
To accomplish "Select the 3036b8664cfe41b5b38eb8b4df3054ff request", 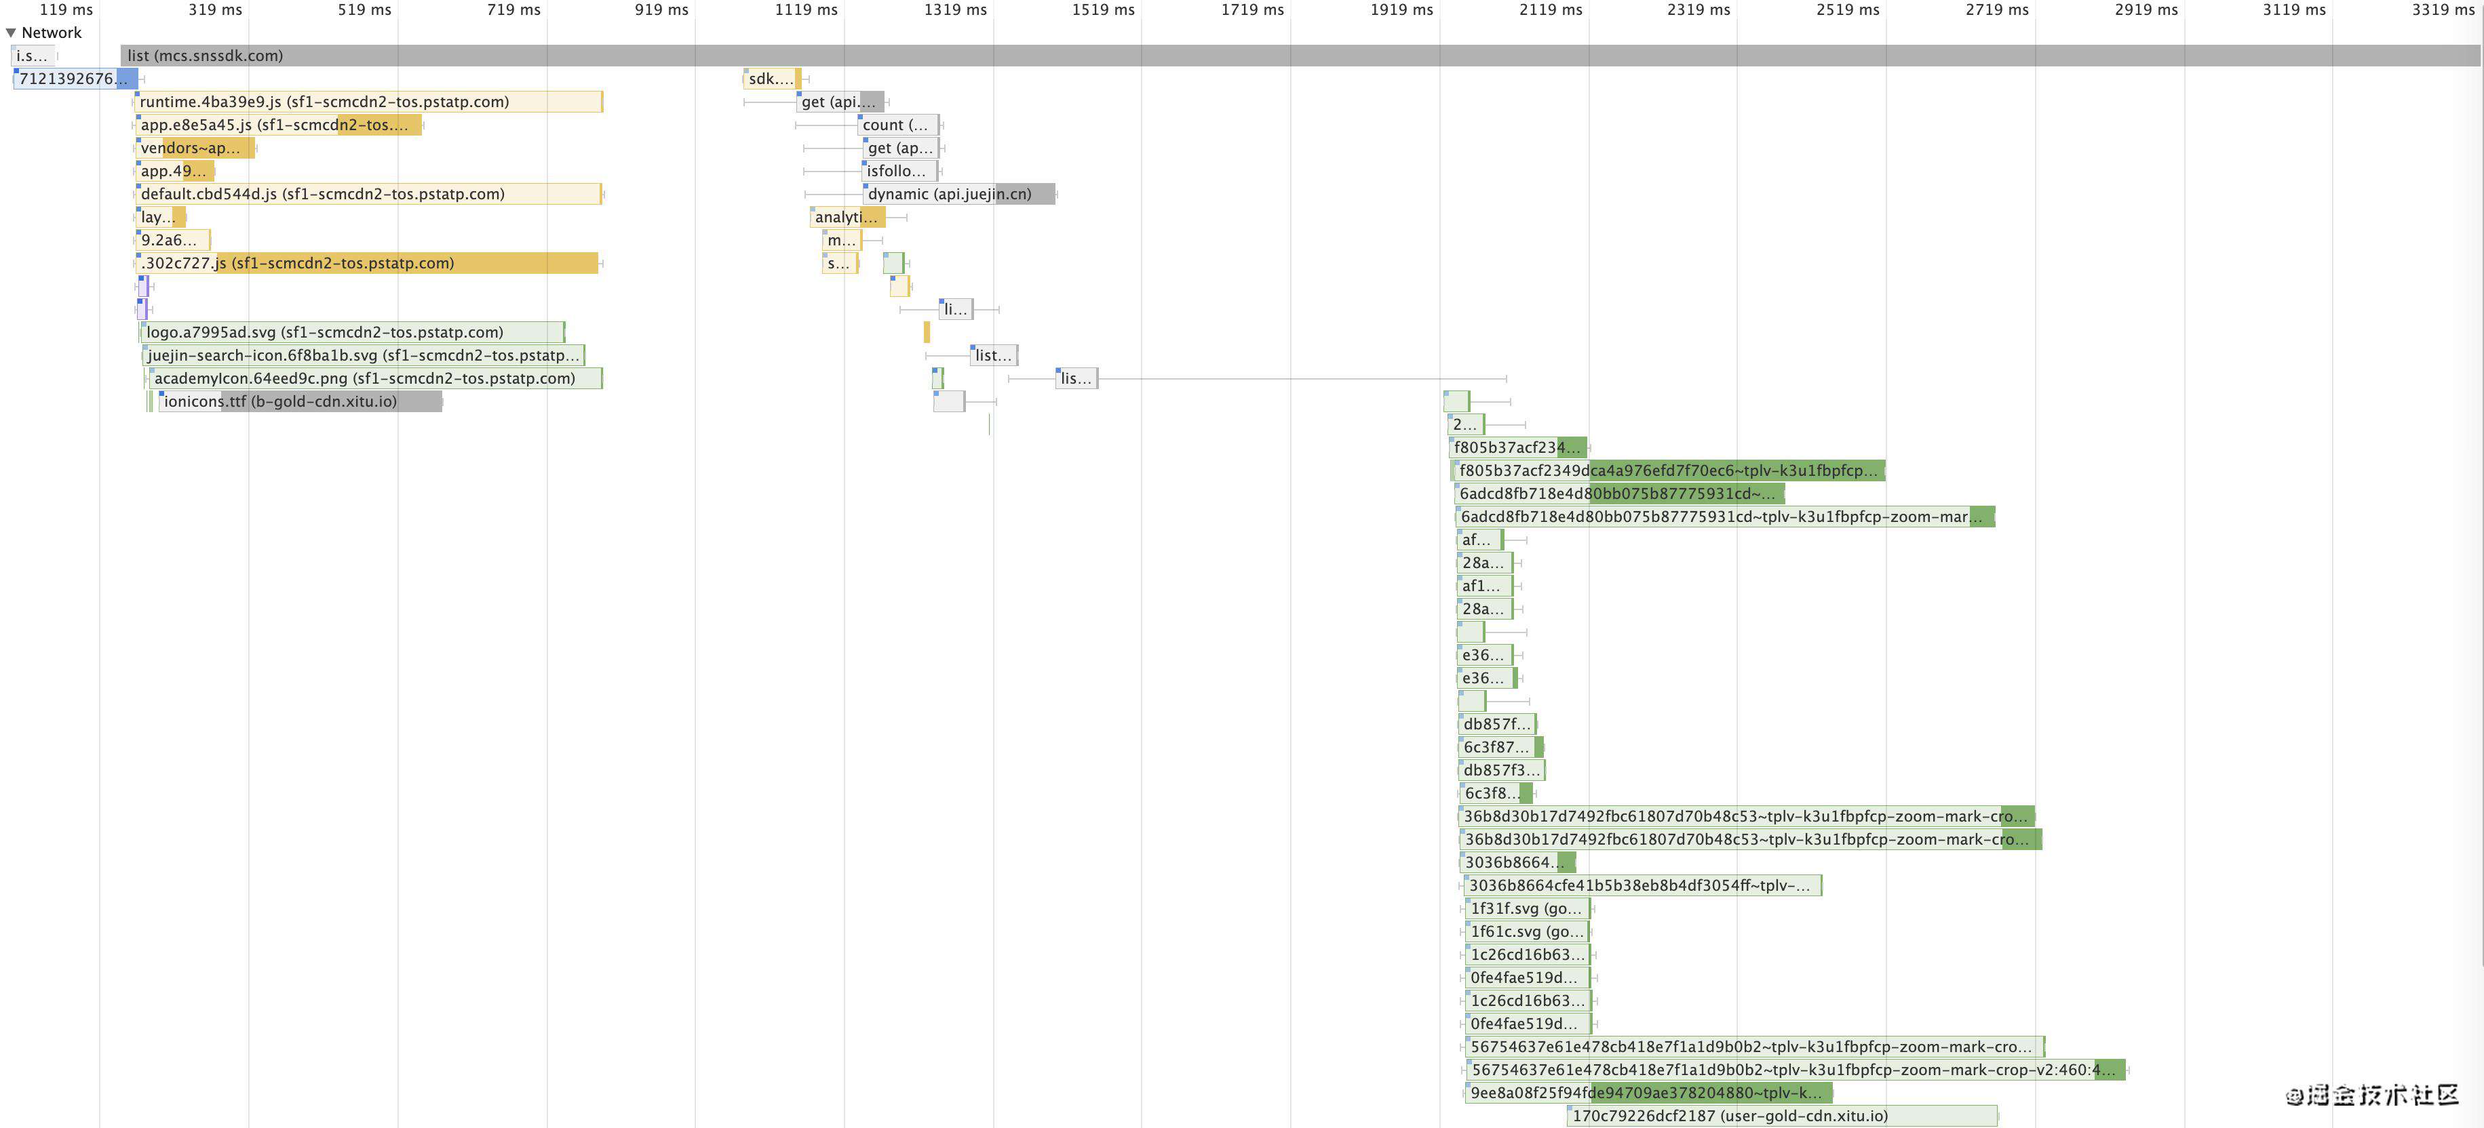I will (1643, 886).
